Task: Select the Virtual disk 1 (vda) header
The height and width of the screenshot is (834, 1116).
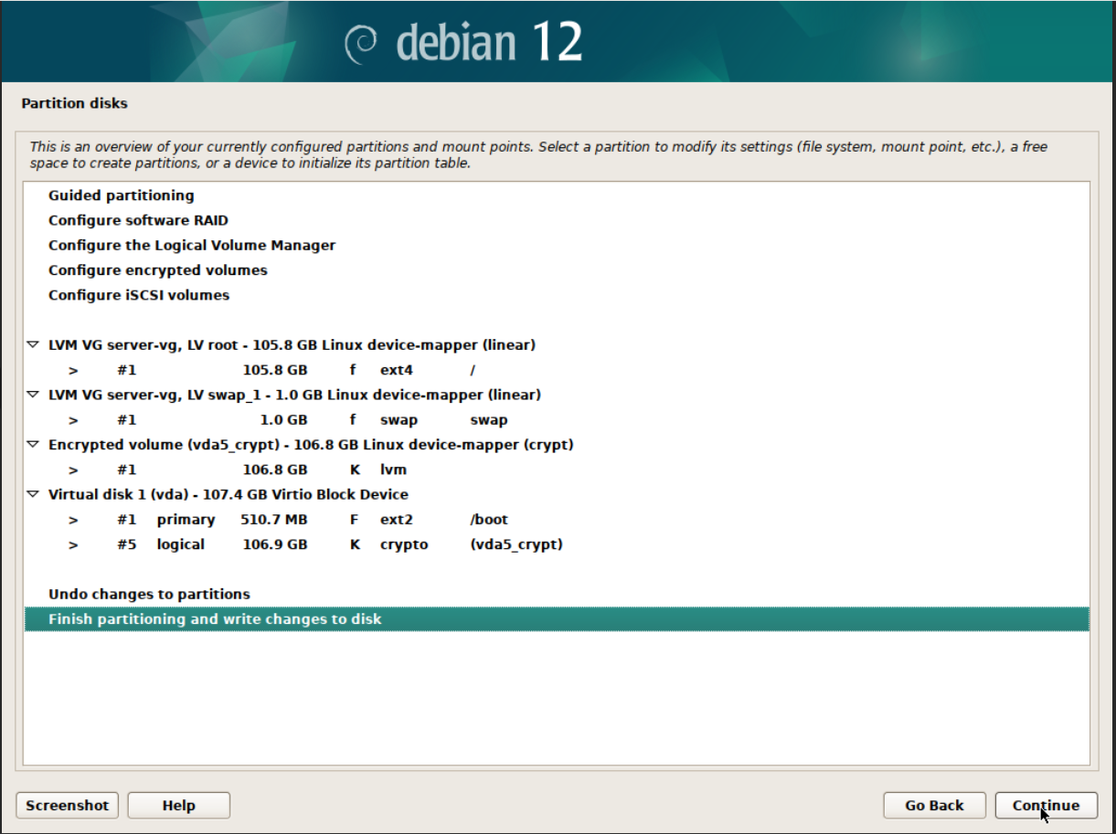Action: click(557, 494)
